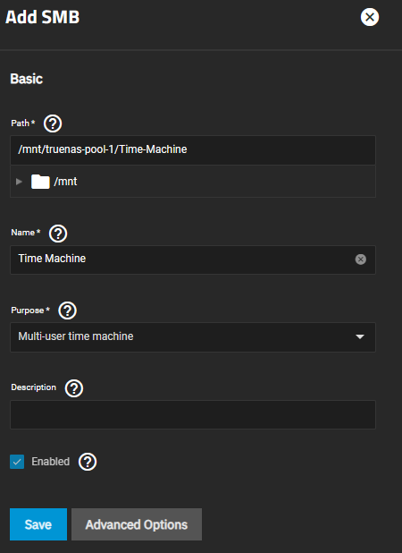Expand the /mnt directory tree
The image size is (402, 553).
pyautogui.click(x=19, y=182)
